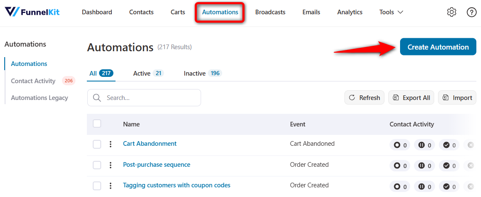Open three-dot menu for Tagging customers row
The width and height of the screenshot is (481, 197).
point(110,186)
